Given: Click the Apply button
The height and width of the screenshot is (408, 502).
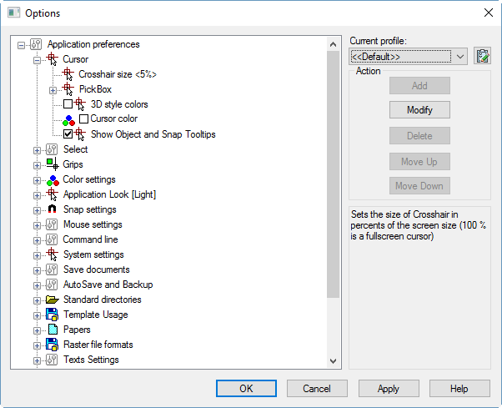Looking at the screenshot, I should [x=388, y=389].
